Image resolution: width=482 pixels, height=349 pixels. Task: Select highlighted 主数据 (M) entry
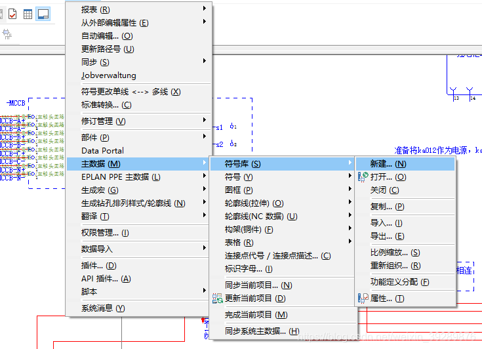click(x=138, y=164)
